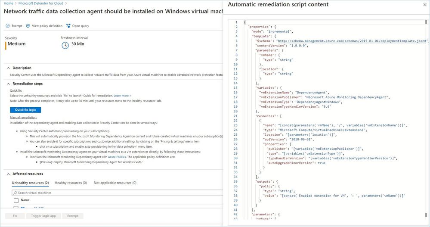The width and height of the screenshot is (430, 227).
Task: Click script line Microsoft.Compute/virtualMachines/extensions
Action: [315, 130]
